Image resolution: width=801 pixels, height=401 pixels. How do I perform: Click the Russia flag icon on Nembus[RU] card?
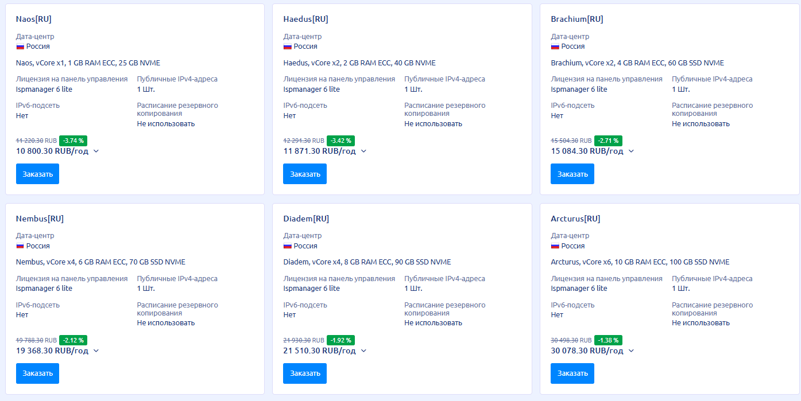pos(21,246)
